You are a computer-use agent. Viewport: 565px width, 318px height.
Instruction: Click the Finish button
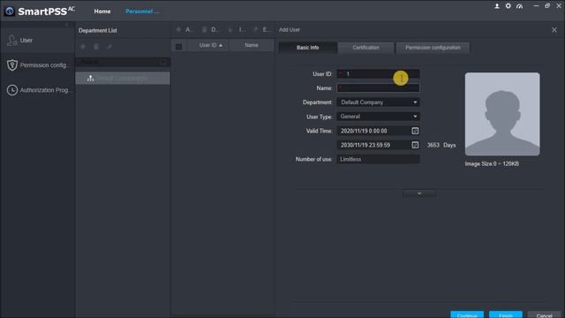[x=506, y=314]
